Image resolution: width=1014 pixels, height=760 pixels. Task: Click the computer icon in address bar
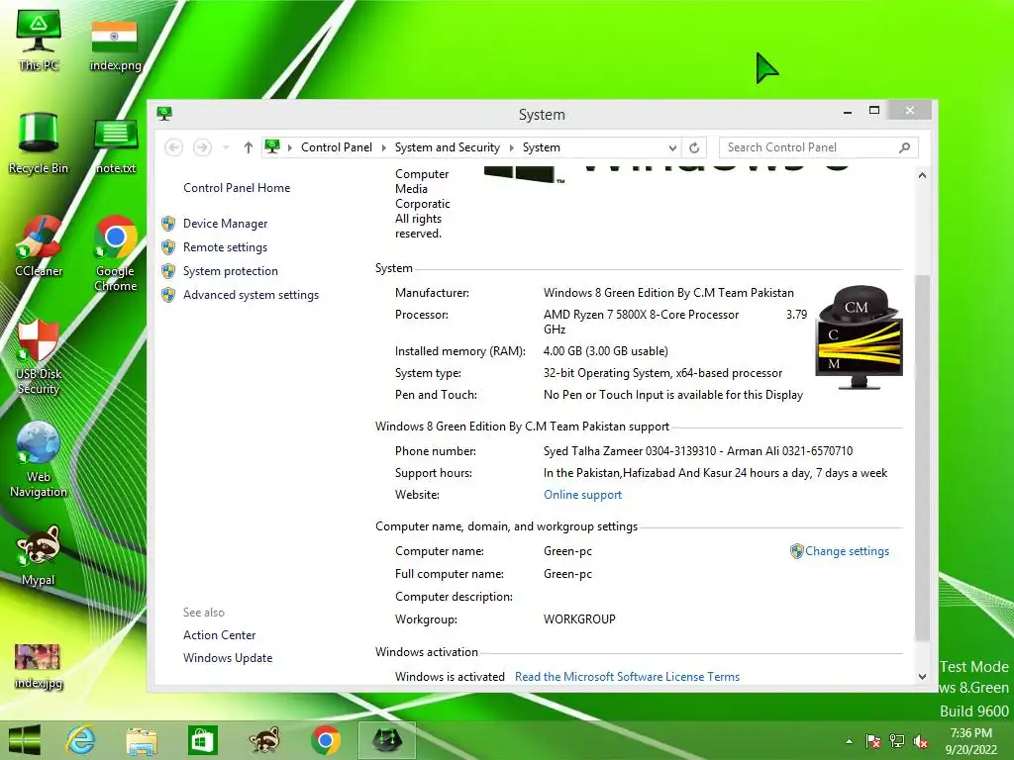coord(272,146)
